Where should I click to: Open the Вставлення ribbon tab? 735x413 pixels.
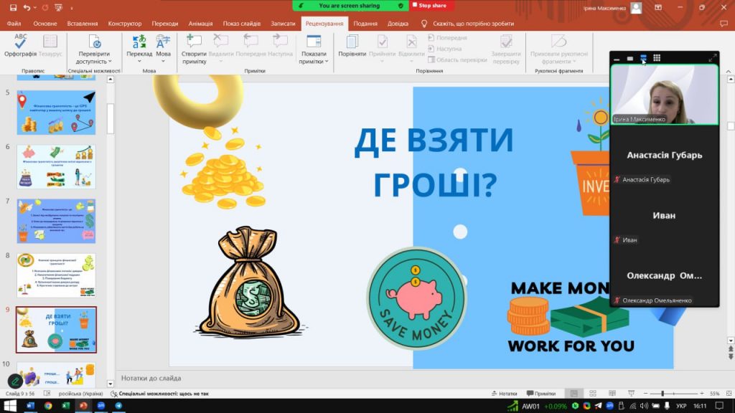click(x=82, y=24)
